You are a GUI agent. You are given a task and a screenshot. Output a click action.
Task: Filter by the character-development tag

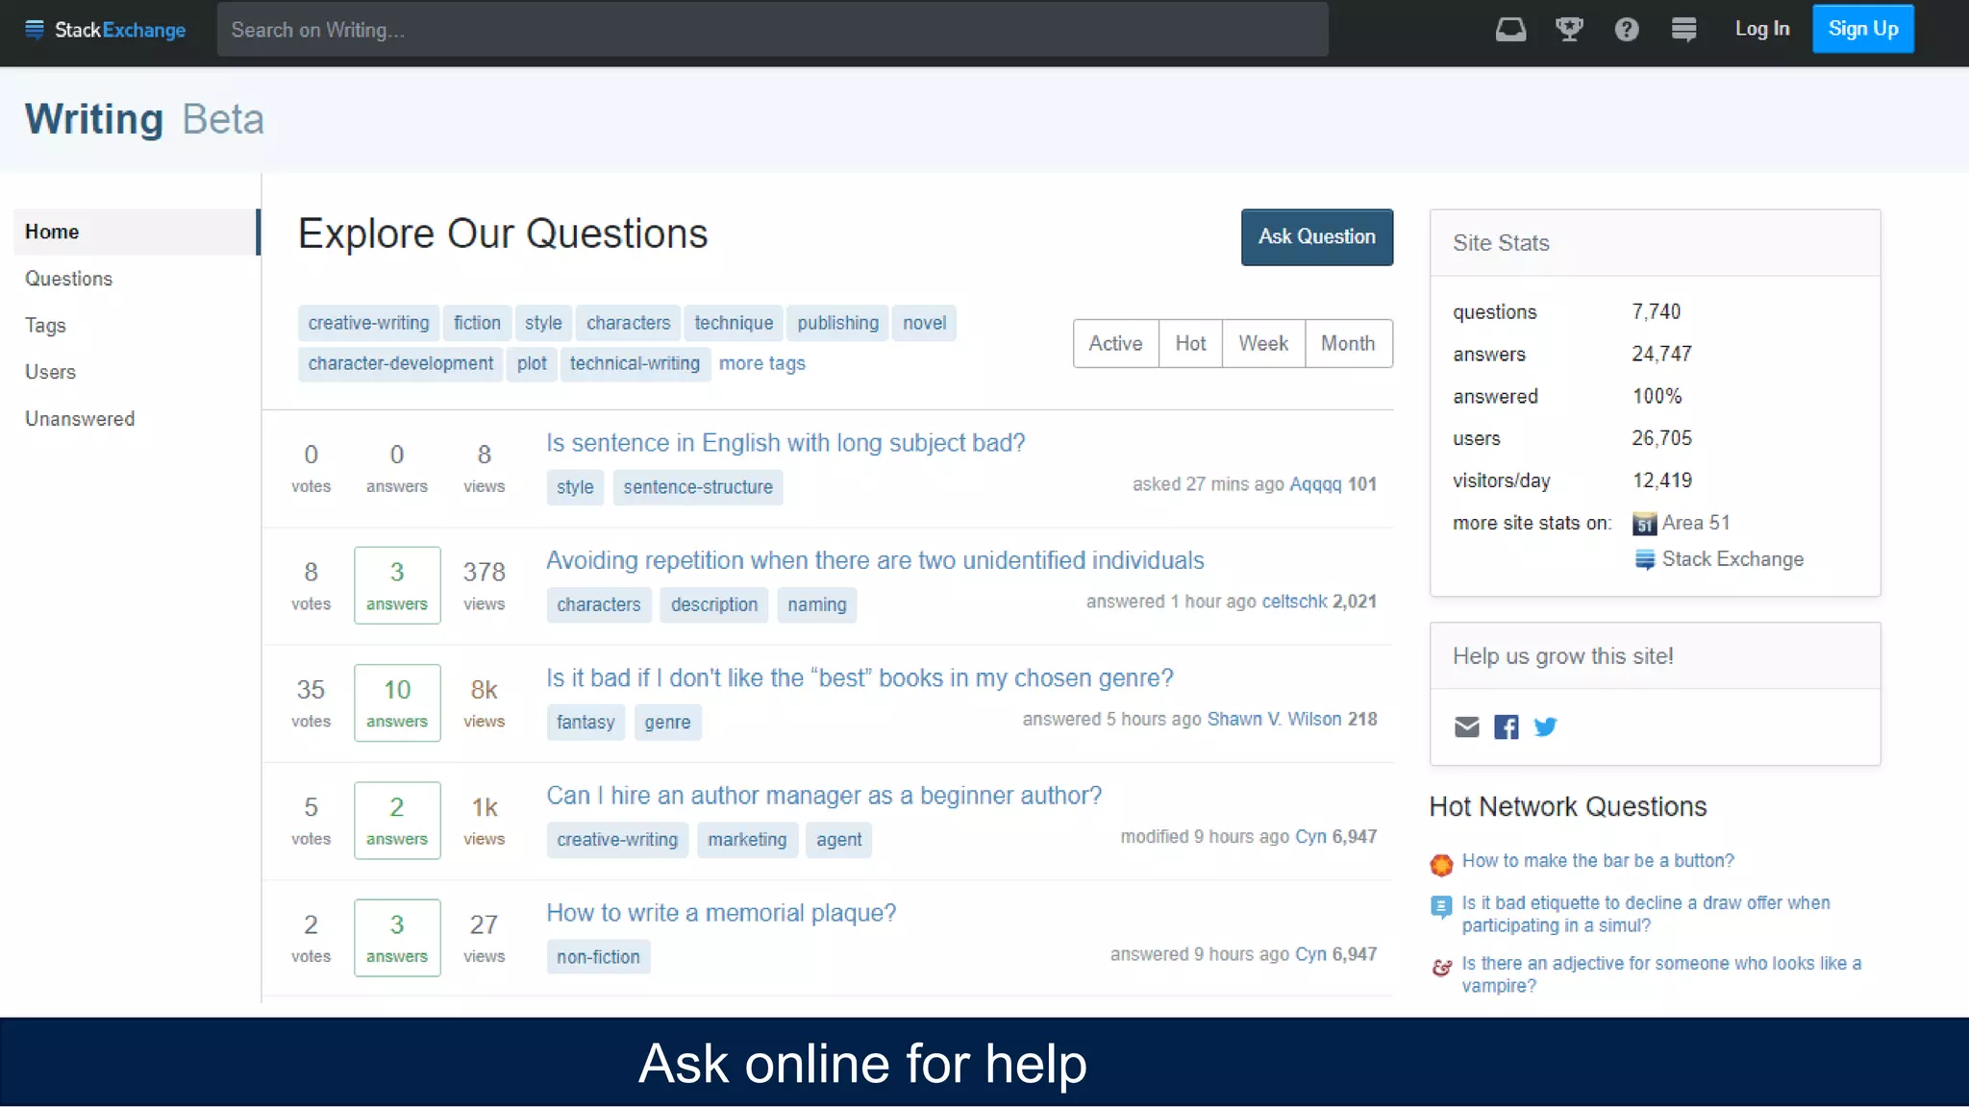pyautogui.click(x=400, y=363)
